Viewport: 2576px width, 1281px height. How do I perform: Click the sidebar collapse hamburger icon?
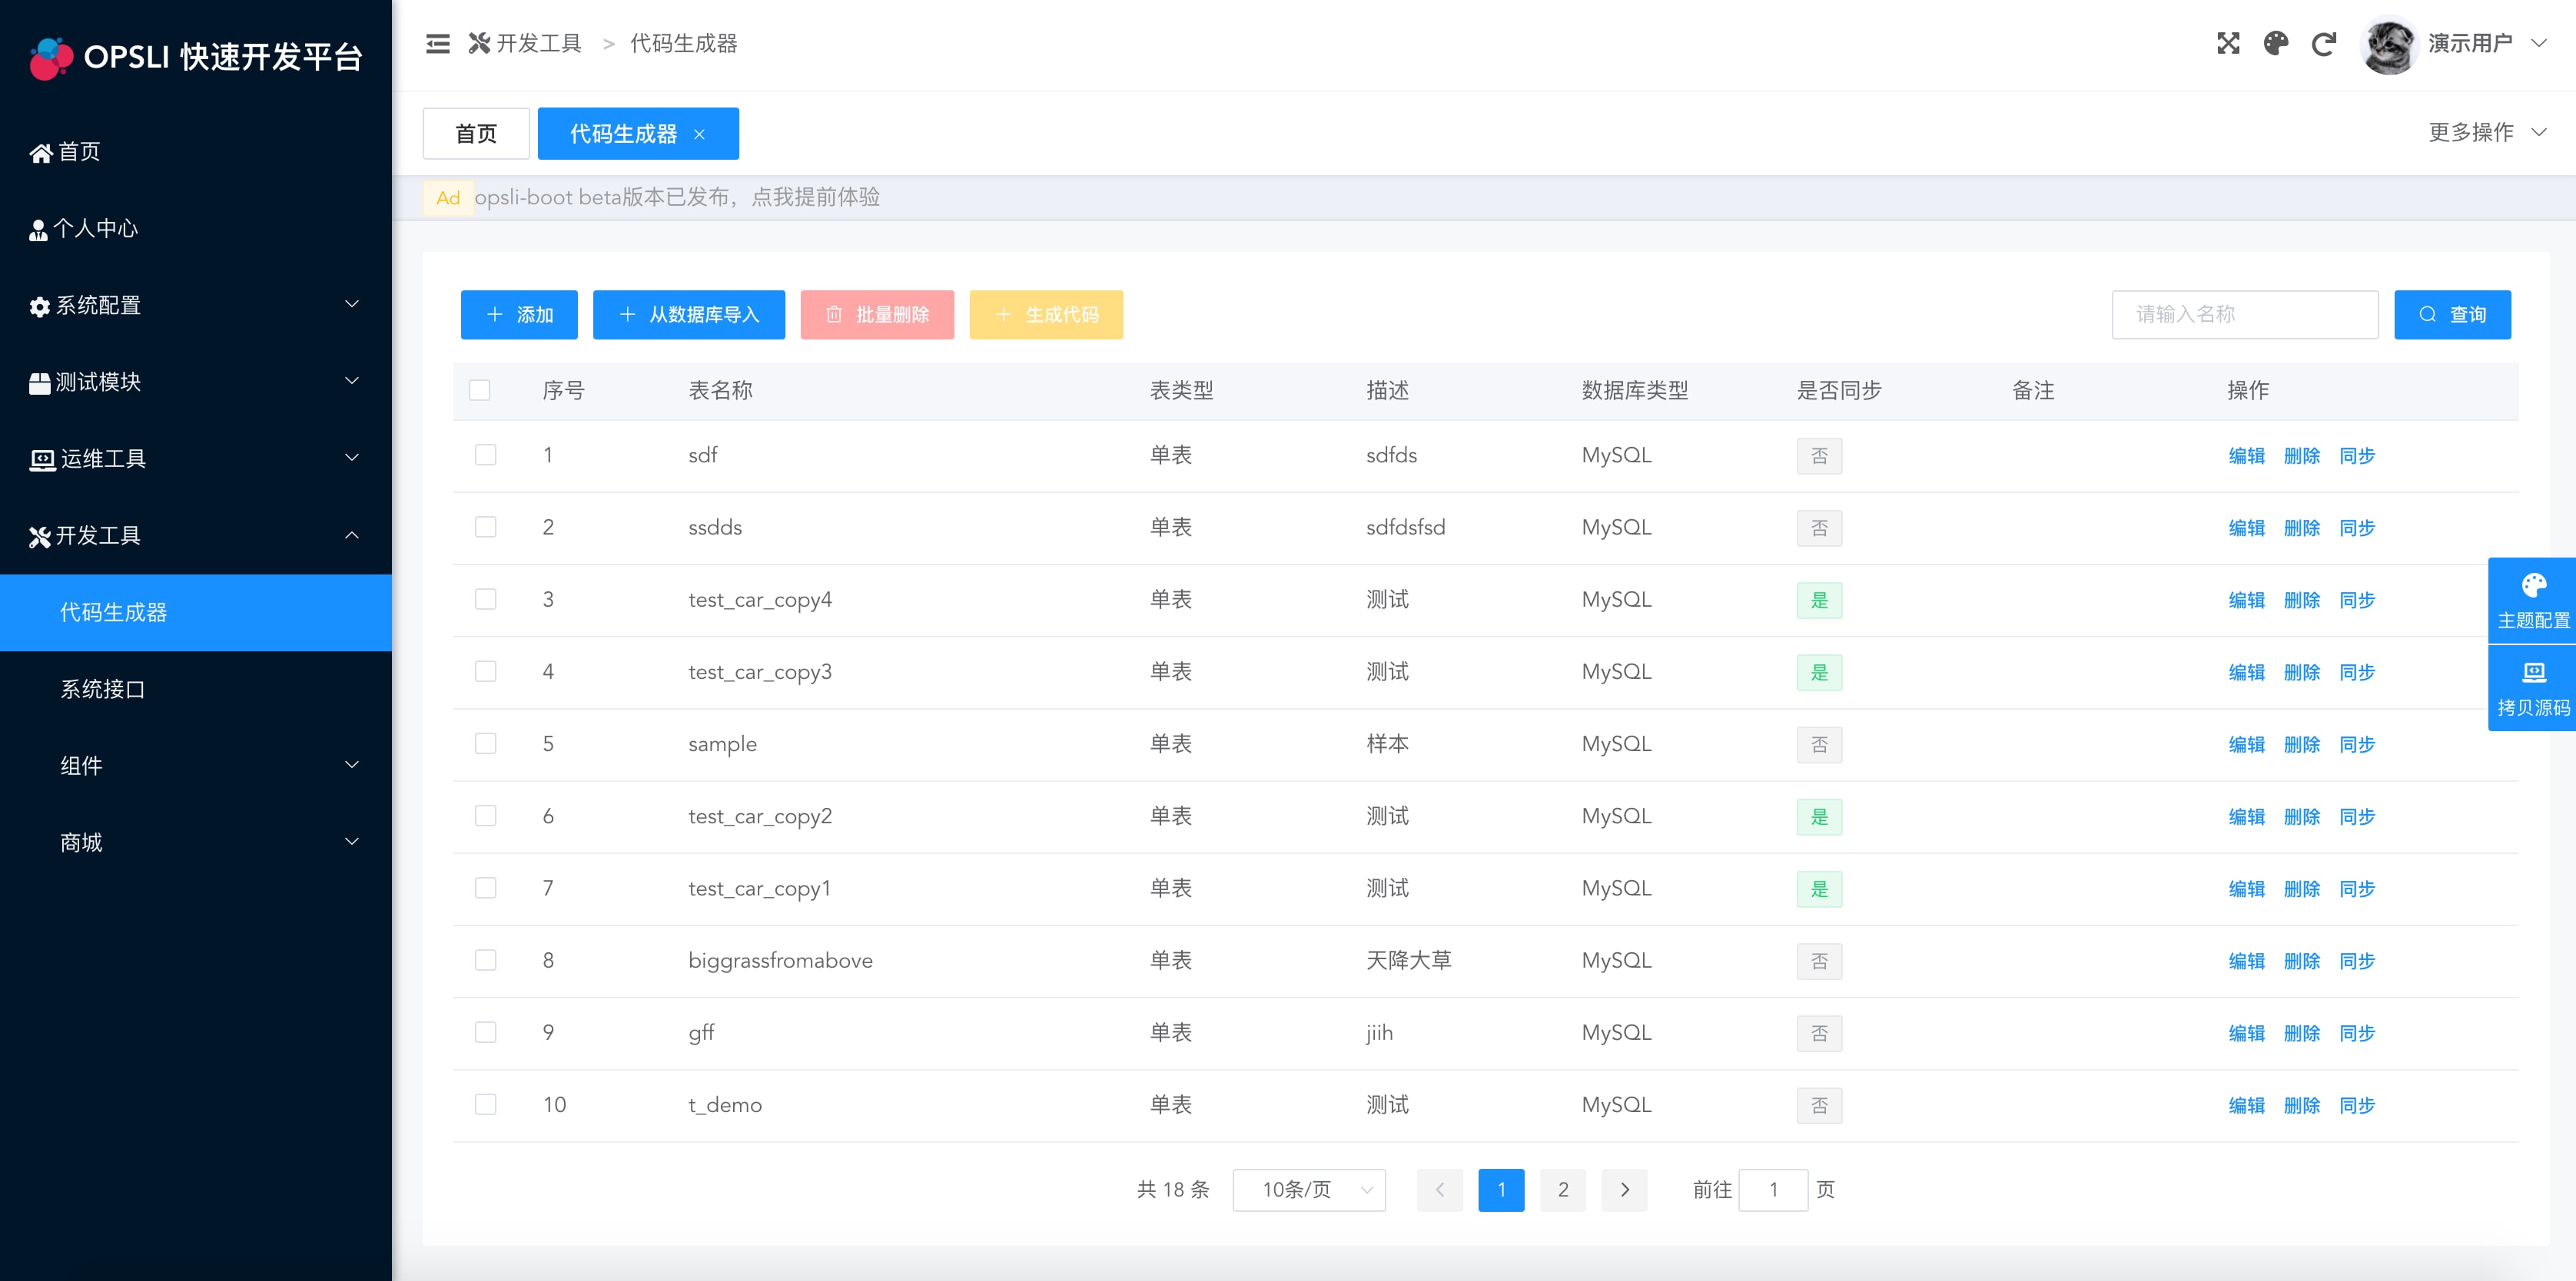[437, 44]
